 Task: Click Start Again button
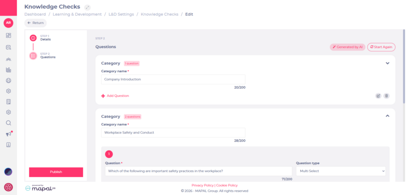click(x=381, y=47)
